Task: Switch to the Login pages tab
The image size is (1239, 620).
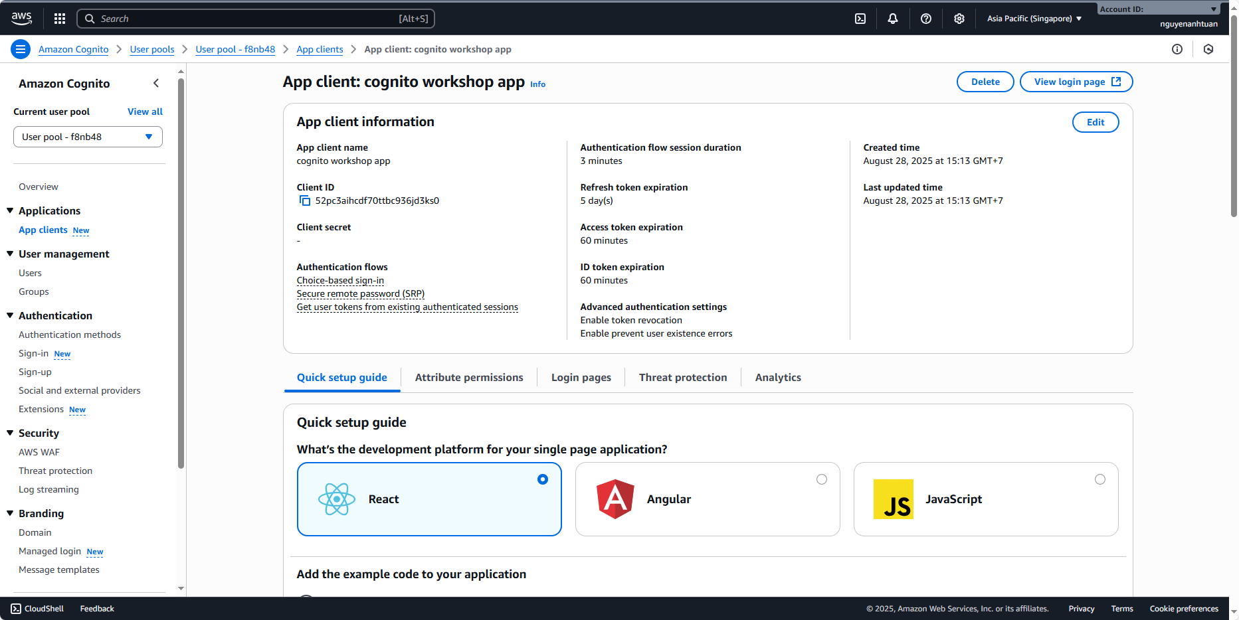Action: point(581,377)
